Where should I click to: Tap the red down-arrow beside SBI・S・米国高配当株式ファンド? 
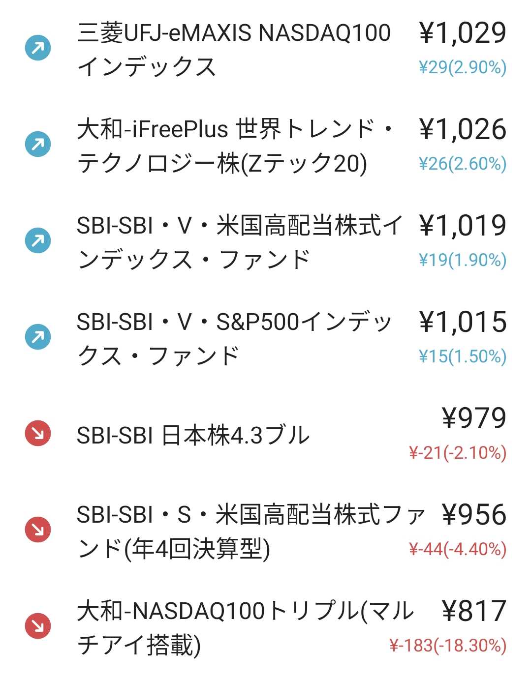[x=38, y=530]
